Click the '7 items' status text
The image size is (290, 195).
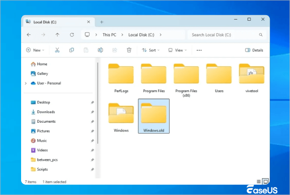pos(31,182)
